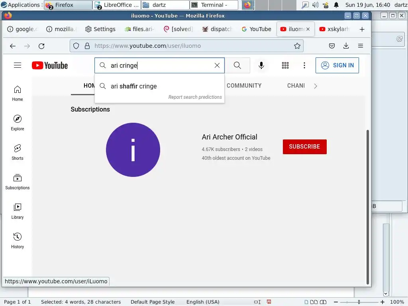The height and width of the screenshot is (306, 408).
Task: Open the tracking protection shield
Action: pos(76,46)
